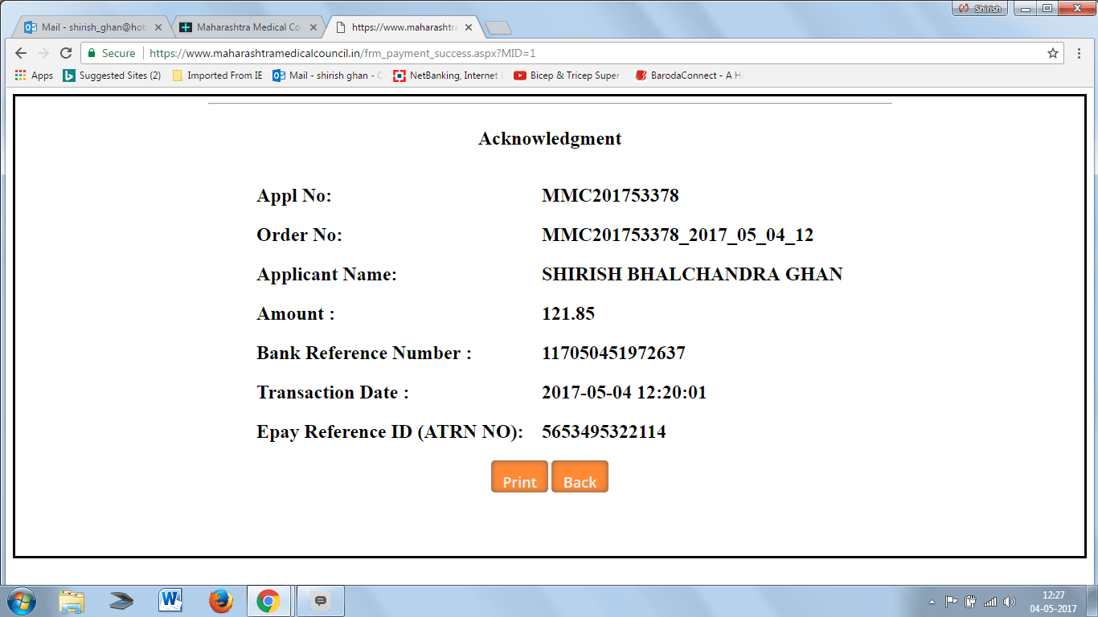Click the Windows Start button
The image size is (1098, 617).
point(21,601)
